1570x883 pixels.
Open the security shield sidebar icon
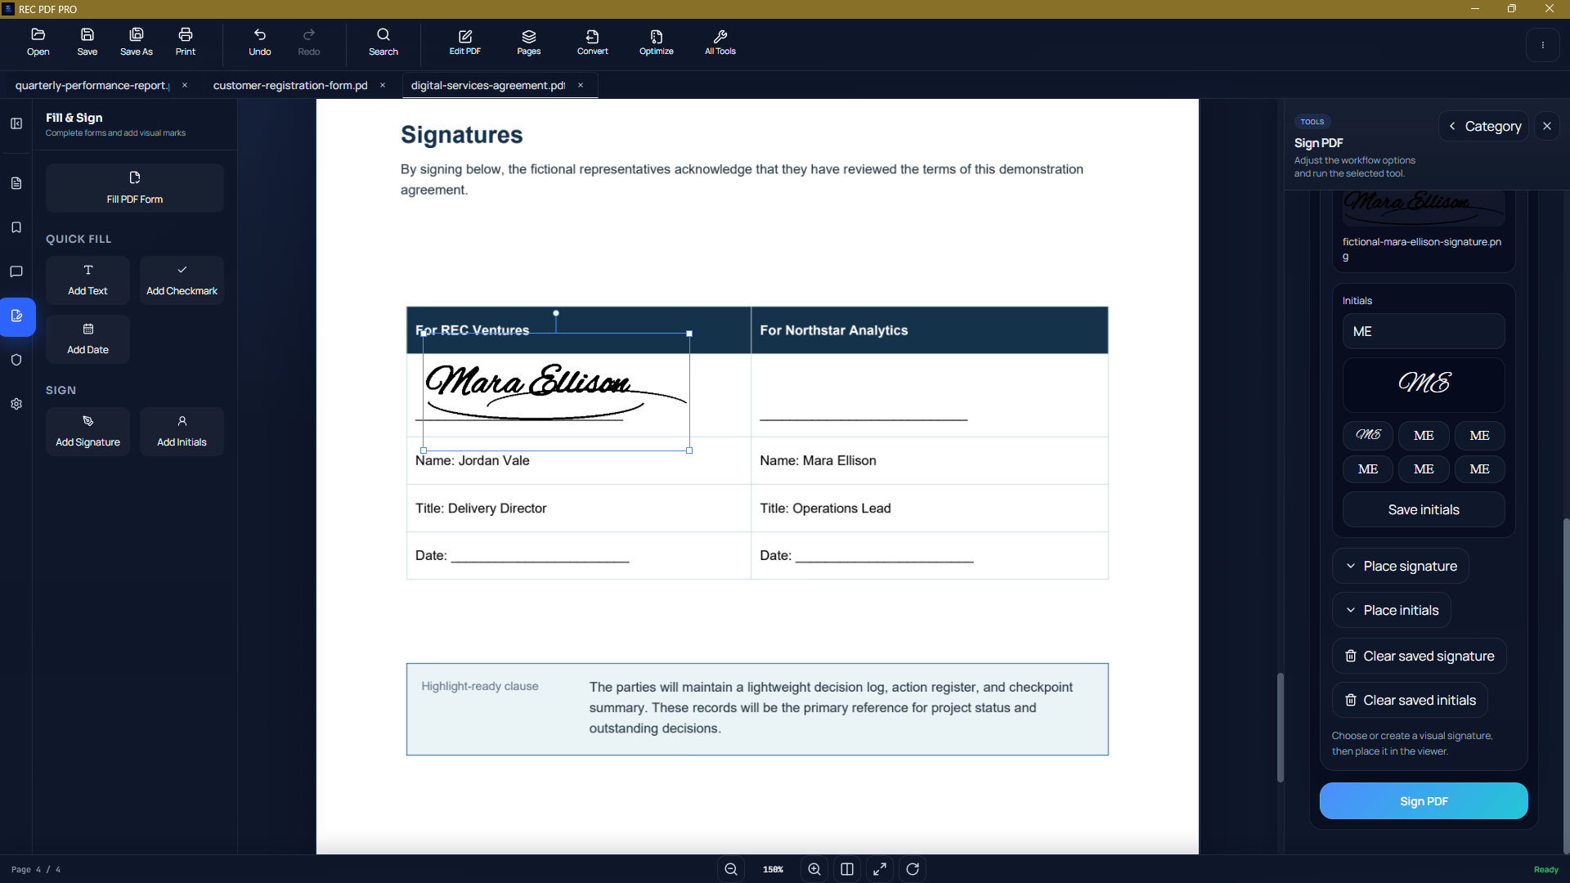pos(16,360)
